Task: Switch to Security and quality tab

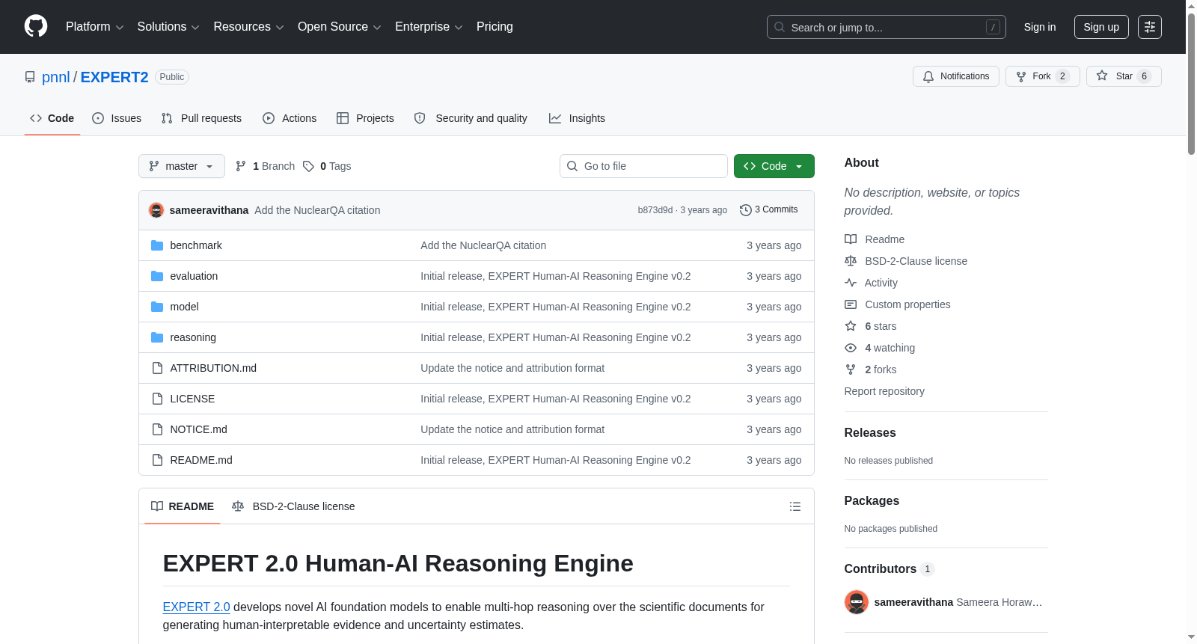Action: click(471, 118)
